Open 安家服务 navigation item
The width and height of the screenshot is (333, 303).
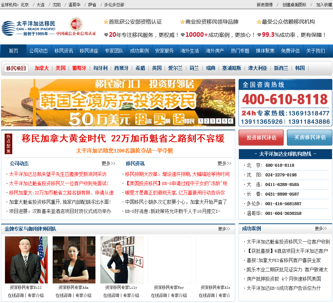164,51
